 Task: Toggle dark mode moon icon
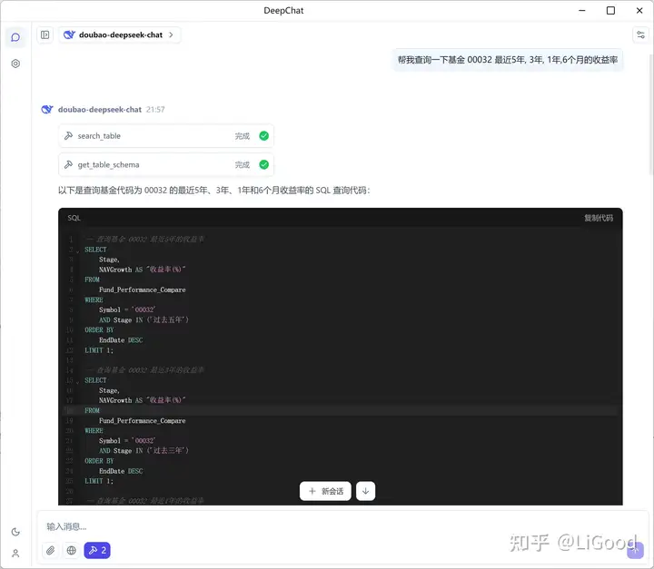(15, 532)
